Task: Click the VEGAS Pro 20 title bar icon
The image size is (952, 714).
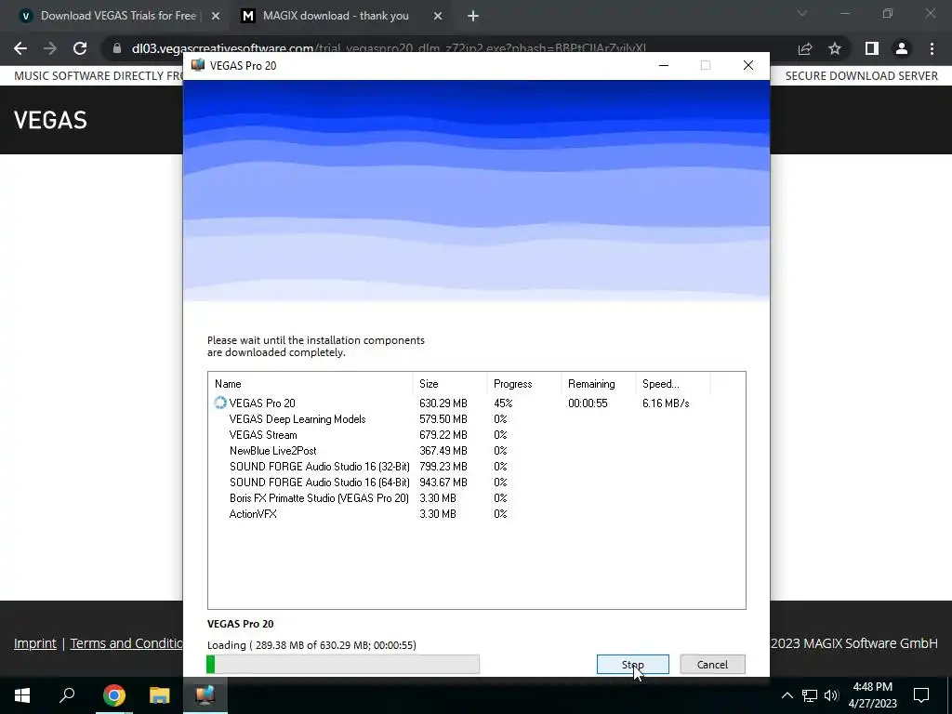Action: click(x=198, y=66)
